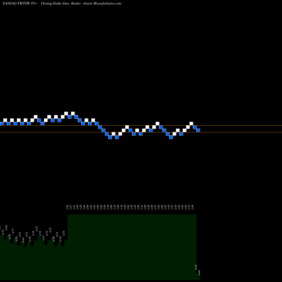Select the leftmost blue Renko brick
Viewport: 282px width, 282px height.
click(x=2, y=124)
